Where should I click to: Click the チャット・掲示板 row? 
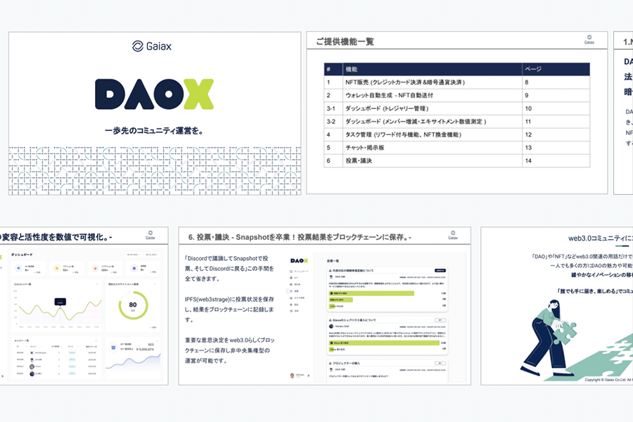(x=456, y=148)
